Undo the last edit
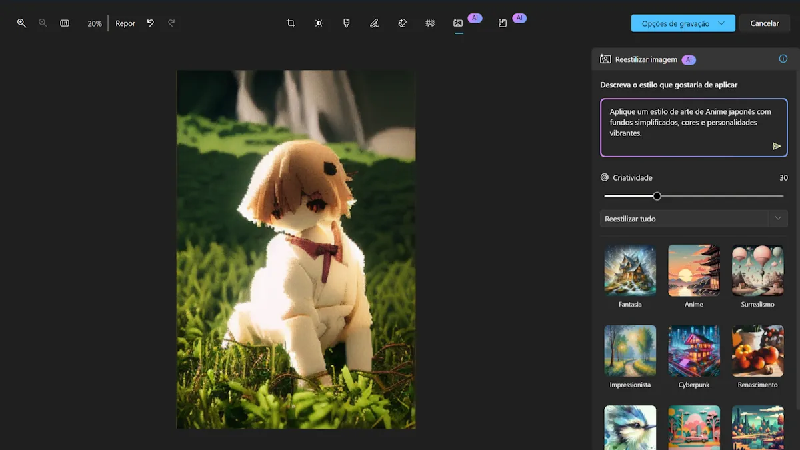The image size is (800, 450). point(151,23)
